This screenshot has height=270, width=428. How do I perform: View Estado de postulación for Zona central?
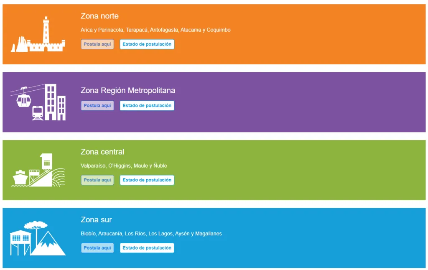click(x=147, y=180)
